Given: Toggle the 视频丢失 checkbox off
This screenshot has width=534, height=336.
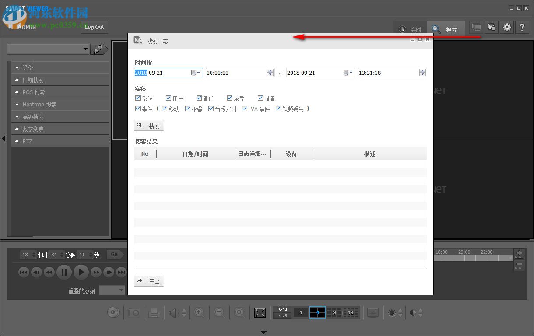Looking at the screenshot, I should pos(279,108).
